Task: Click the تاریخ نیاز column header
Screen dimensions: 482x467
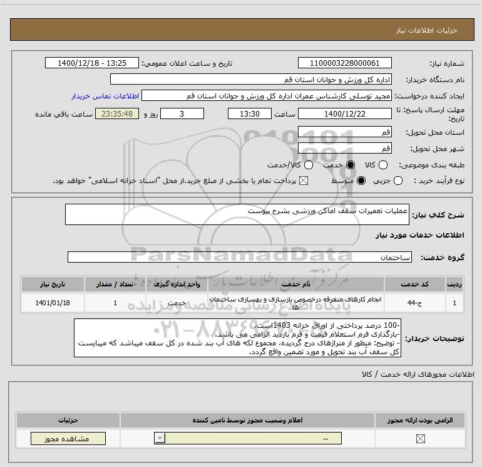Action: (53, 284)
